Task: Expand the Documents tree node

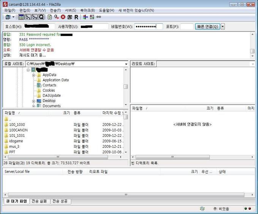Action: point(33,106)
